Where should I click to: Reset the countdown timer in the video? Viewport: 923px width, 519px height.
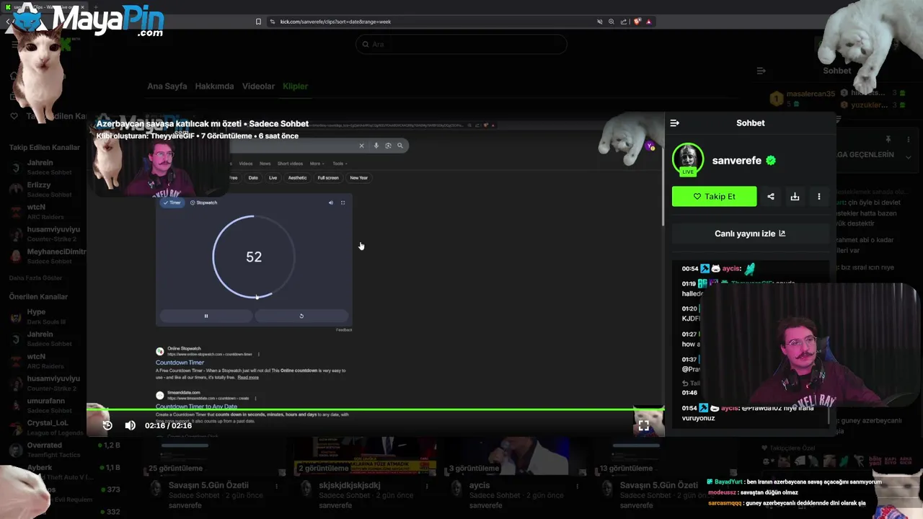click(301, 316)
